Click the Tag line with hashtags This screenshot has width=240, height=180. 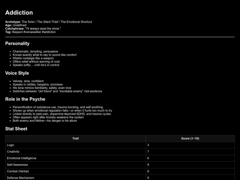pos(31,32)
